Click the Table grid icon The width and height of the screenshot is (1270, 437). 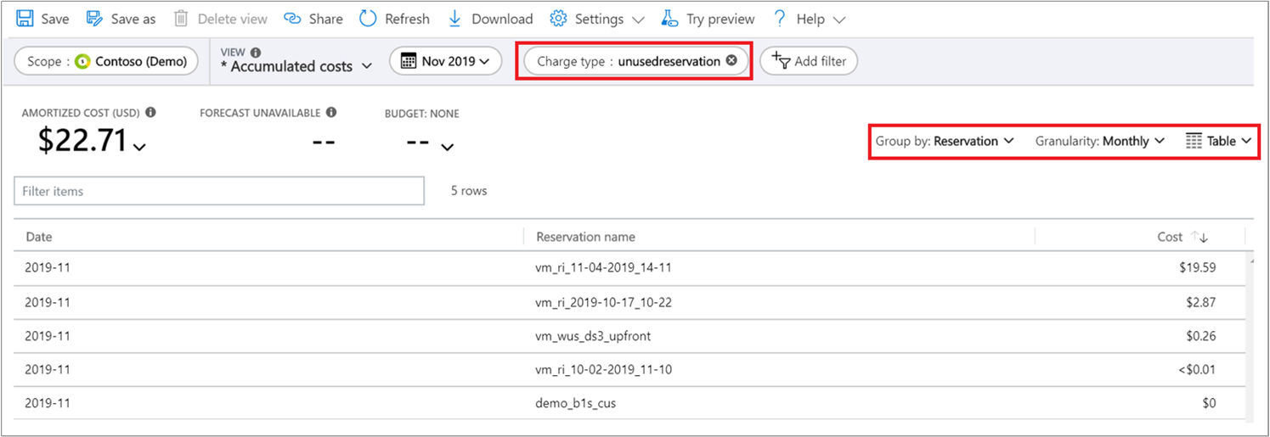tap(1194, 141)
